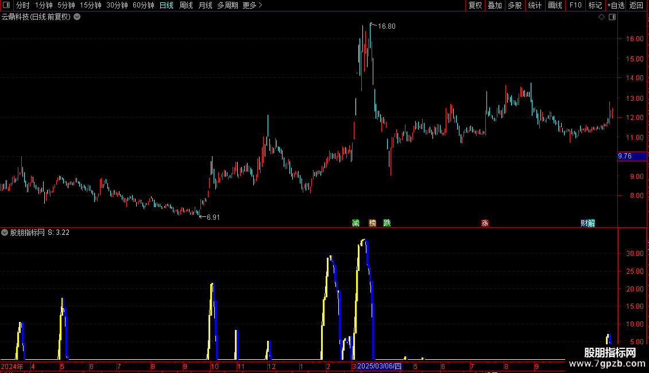Open dropdown next to 云鼎科技 title
The height and width of the screenshot is (373, 649).
(77, 17)
